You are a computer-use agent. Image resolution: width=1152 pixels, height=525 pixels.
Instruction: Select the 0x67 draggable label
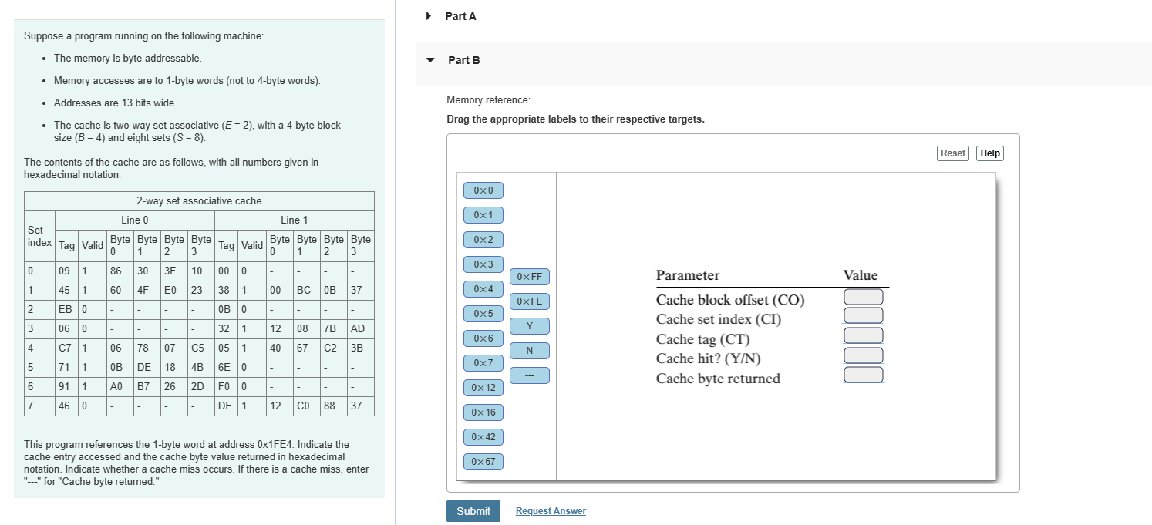tap(483, 462)
